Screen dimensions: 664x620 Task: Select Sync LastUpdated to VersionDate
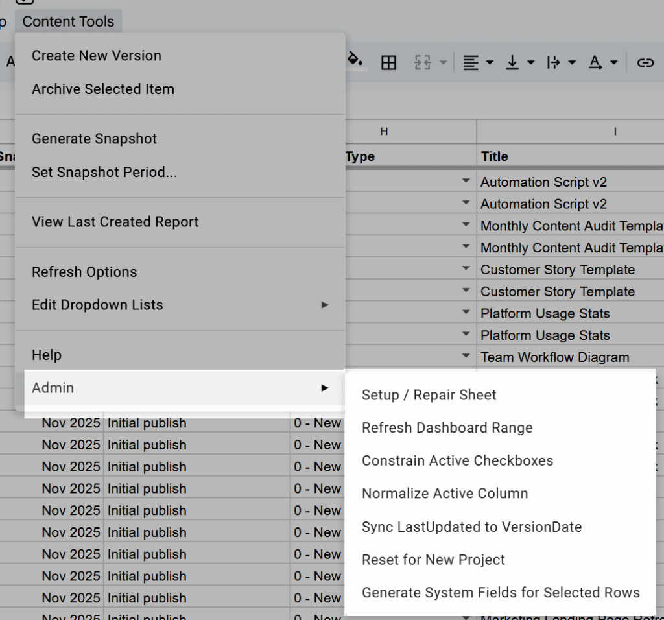coord(471,527)
